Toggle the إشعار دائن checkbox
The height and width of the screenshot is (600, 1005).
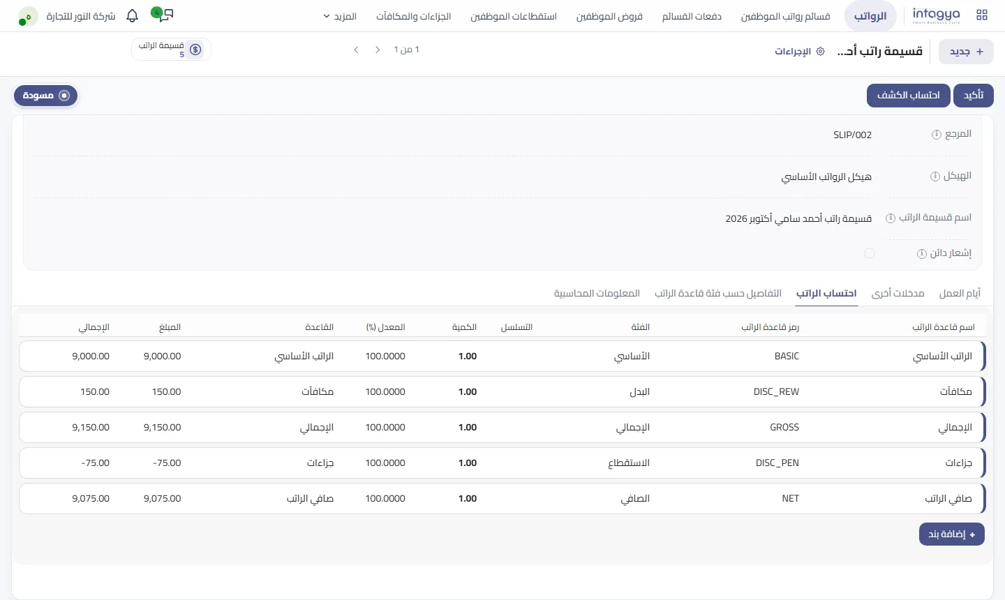click(x=870, y=253)
